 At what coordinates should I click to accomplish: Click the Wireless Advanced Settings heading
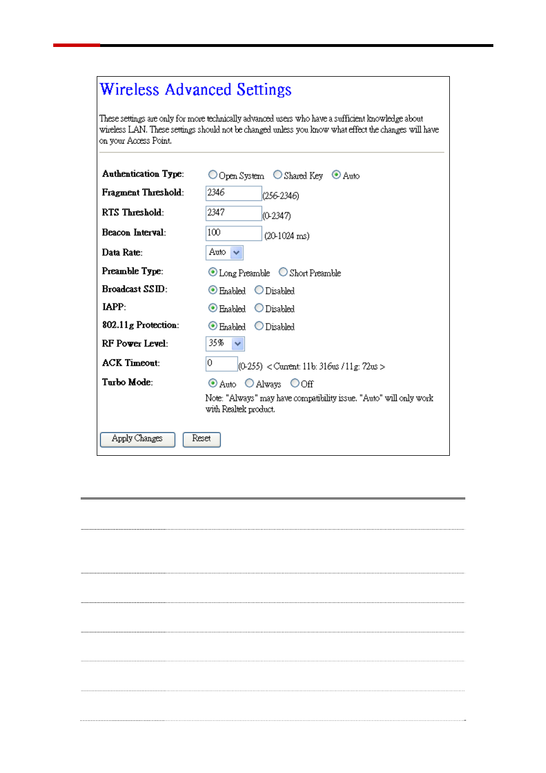[x=196, y=90]
